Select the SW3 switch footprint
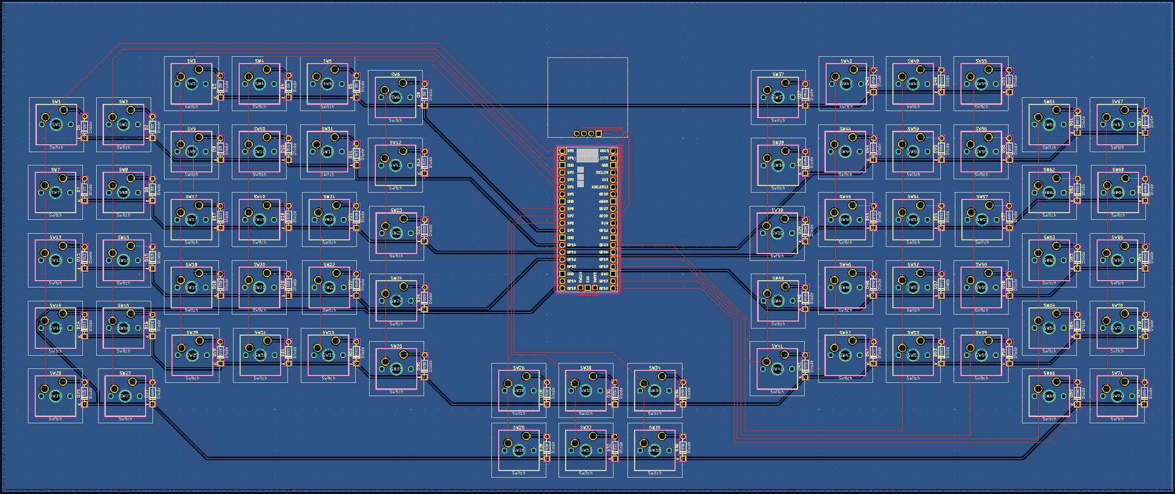 (191, 84)
